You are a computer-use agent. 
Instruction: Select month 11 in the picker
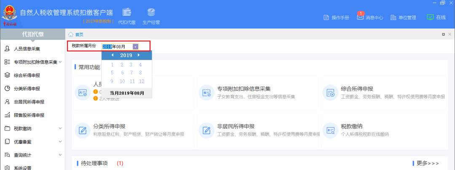click(132, 81)
